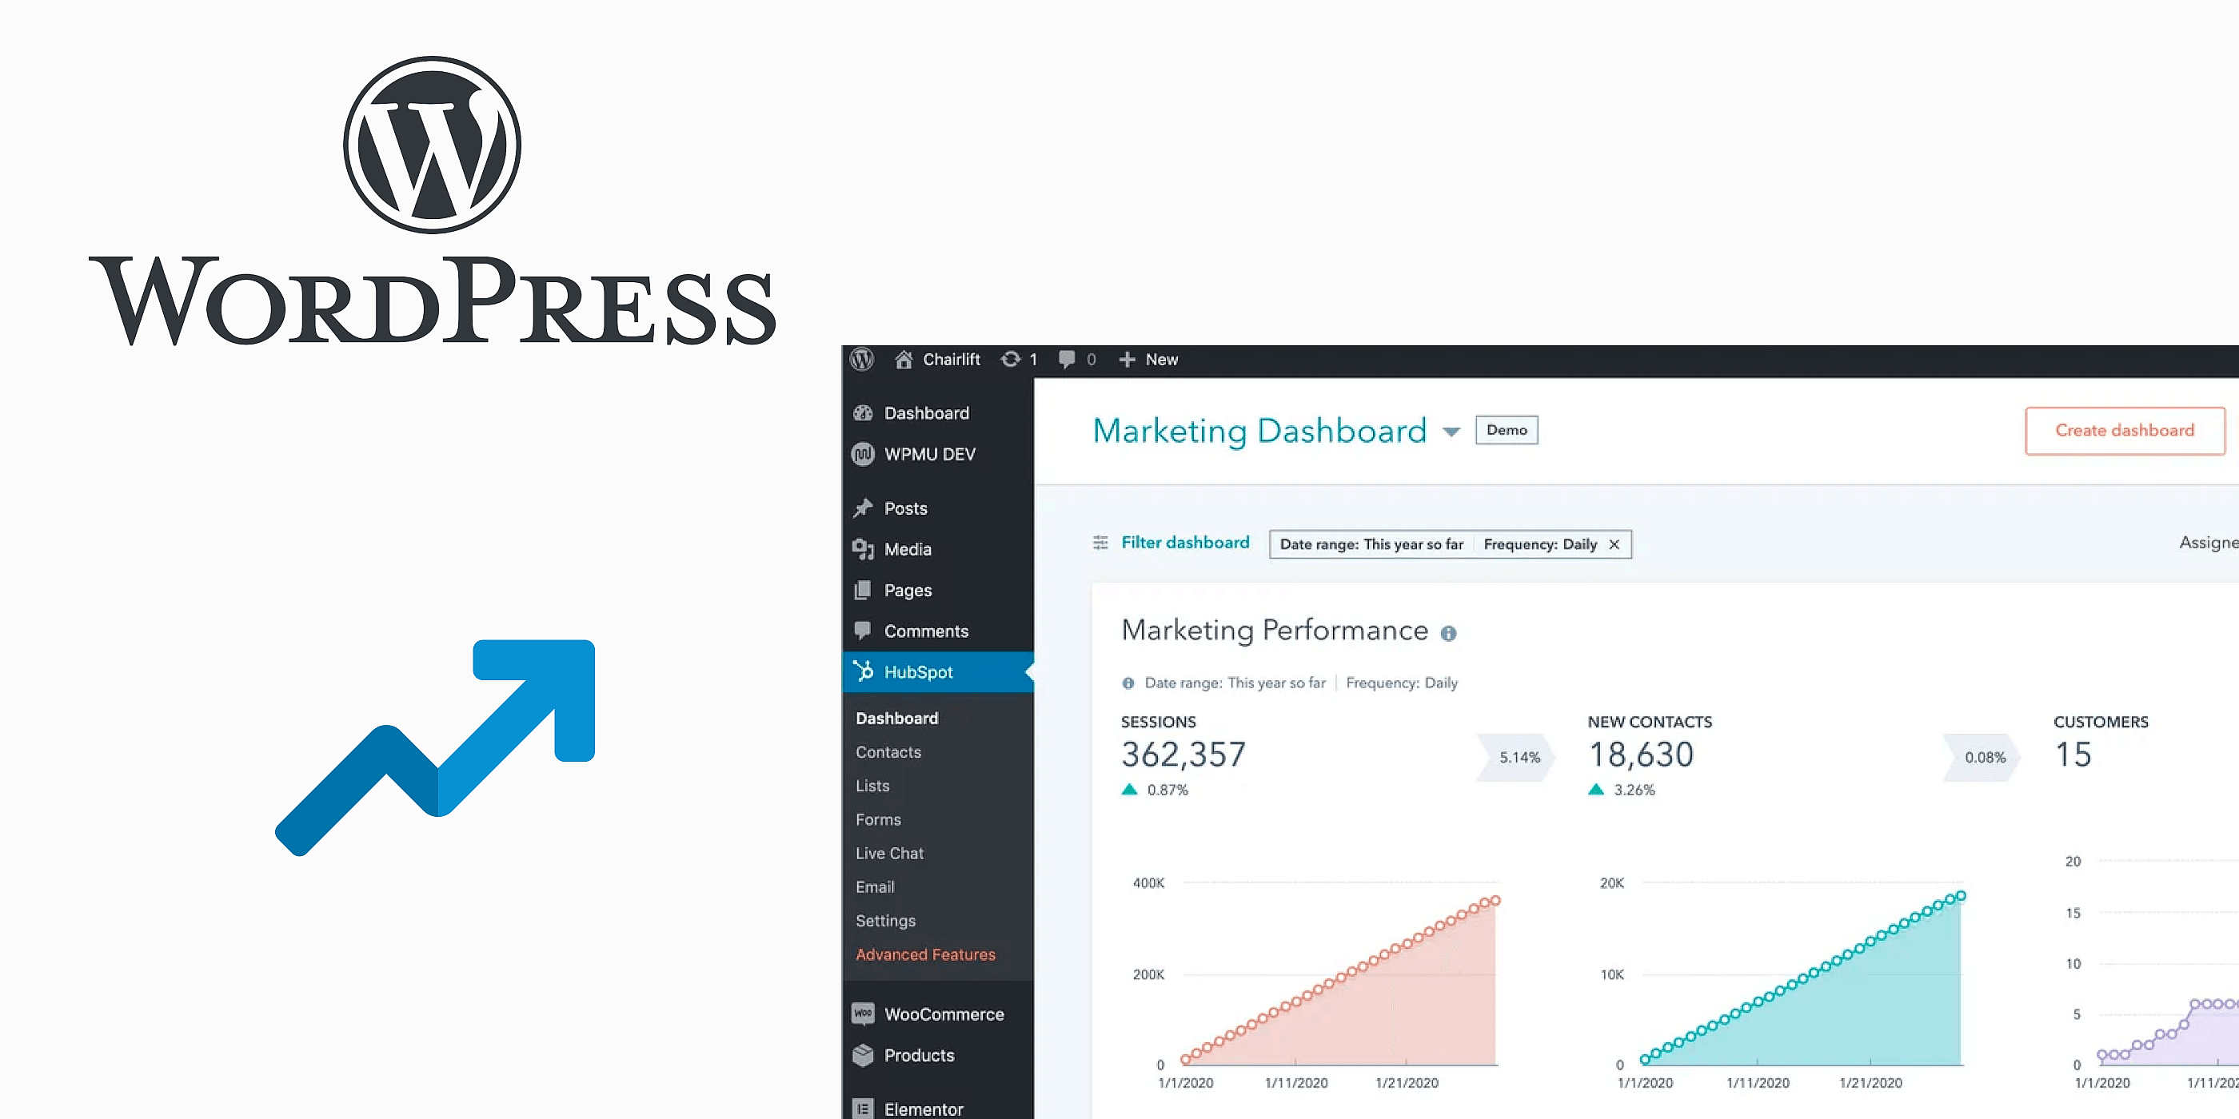This screenshot has width=2239, height=1119.
Task: Click the Comments speech bubble icon in the sidebar
Action: coord(862,630)
